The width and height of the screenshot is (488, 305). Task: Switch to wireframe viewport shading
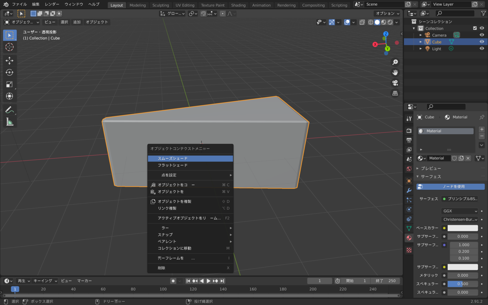coord(370,22)
